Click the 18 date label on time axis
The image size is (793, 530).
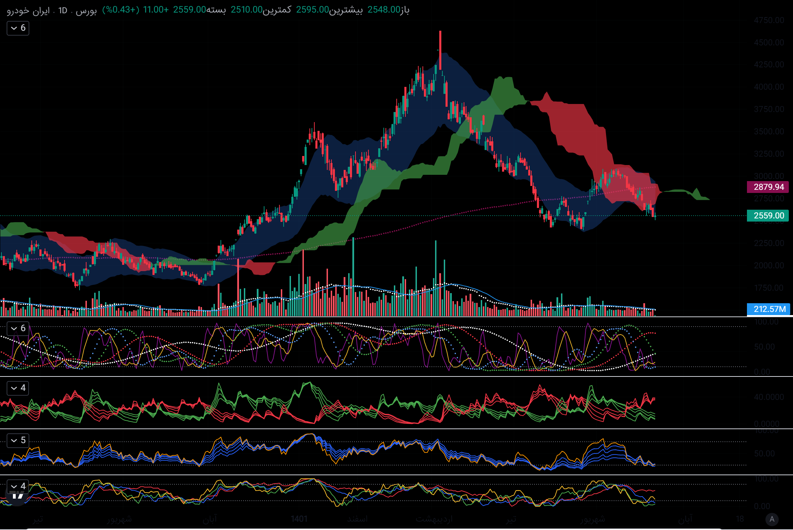click(740, 519)
